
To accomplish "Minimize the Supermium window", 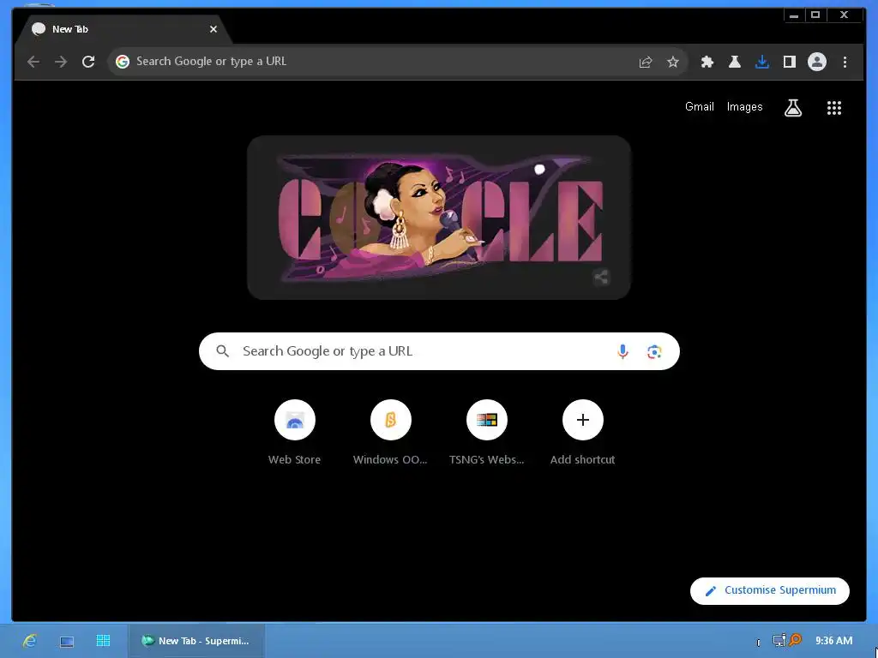I will [x=794, y=15].
